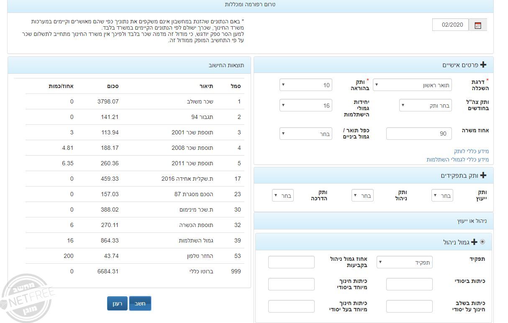The height and width of the screenshot is (323, 508).
Task: Click the גמול השתלמות description
Action: [196, 240]
